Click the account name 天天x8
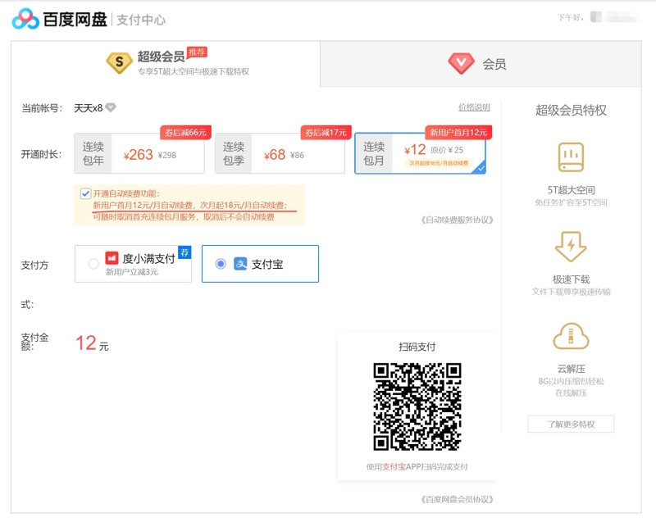 89,108
